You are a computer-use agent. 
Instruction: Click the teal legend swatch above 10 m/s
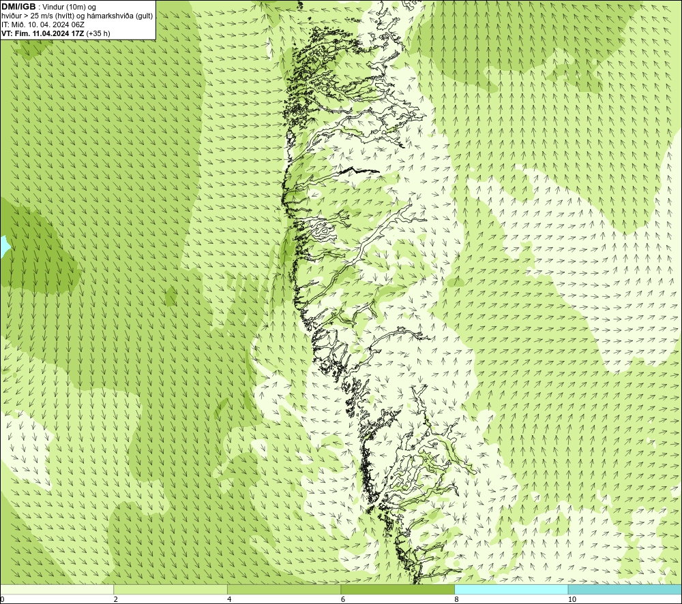(625, 589)
